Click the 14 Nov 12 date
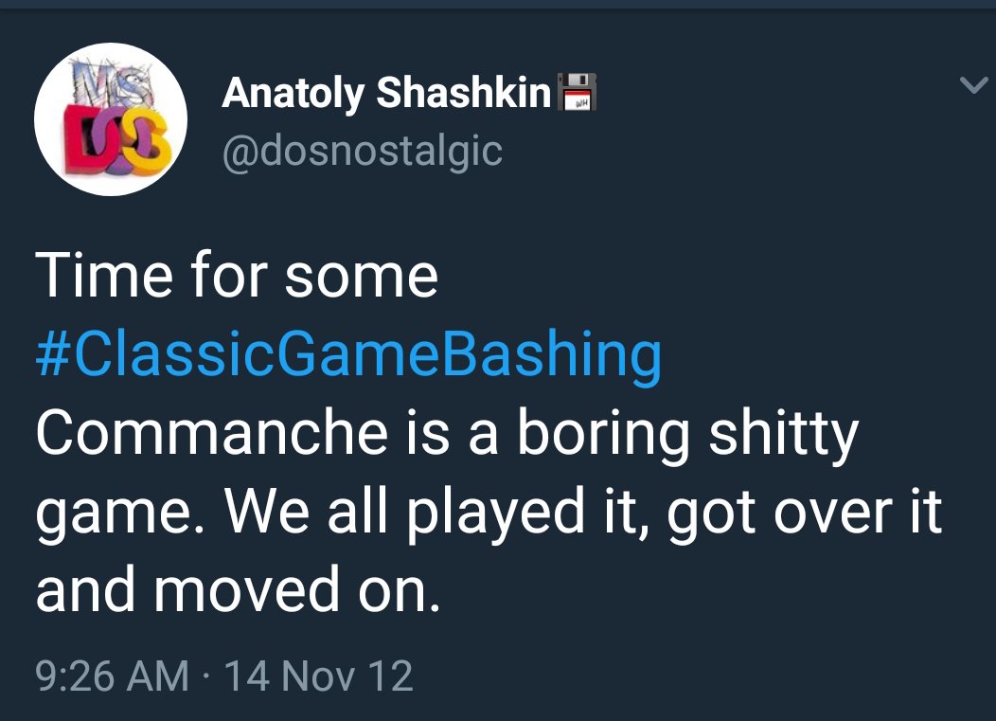The height and width of the screenshot is (721, 996). click(x=319, y=676)
